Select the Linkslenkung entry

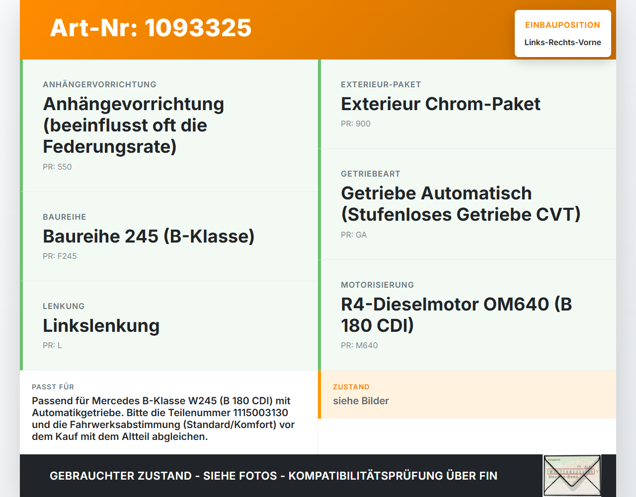(101, 325)
